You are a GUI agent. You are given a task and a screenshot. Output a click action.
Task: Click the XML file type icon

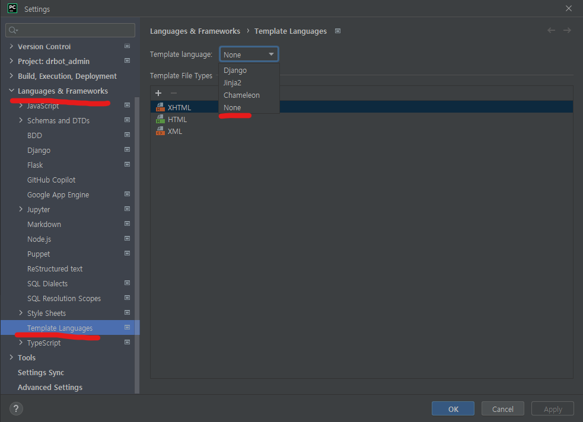click(x=160, y=131)
